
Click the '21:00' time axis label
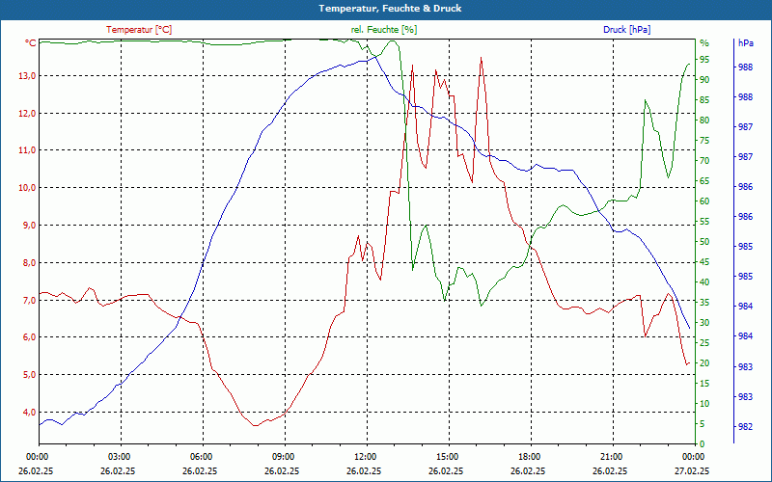pyautogui.click(x=612, y=456)
